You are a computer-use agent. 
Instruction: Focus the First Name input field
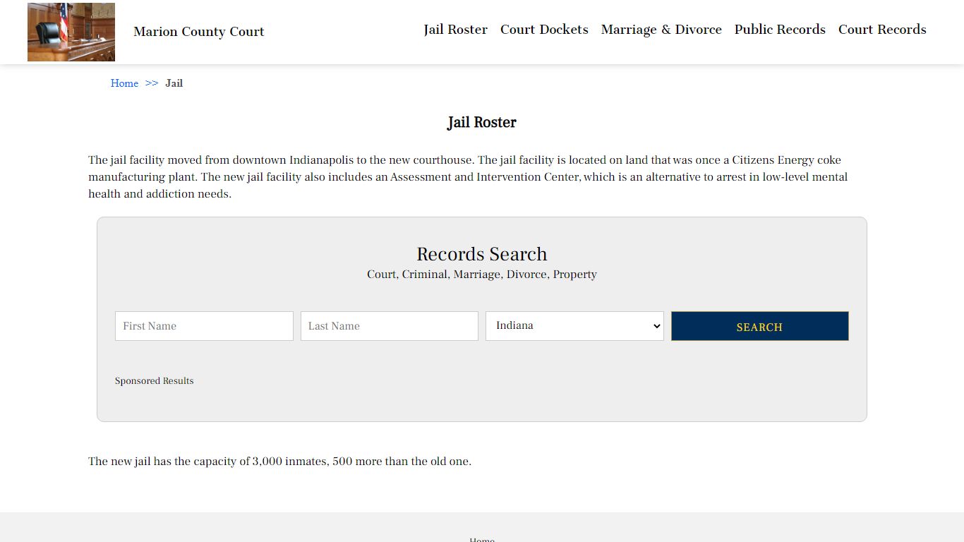tap(204, 326)
